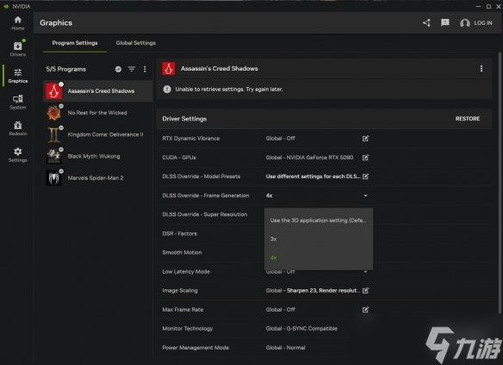
Task: Open the Home page in sidebar
Action: tap(17, 23)
